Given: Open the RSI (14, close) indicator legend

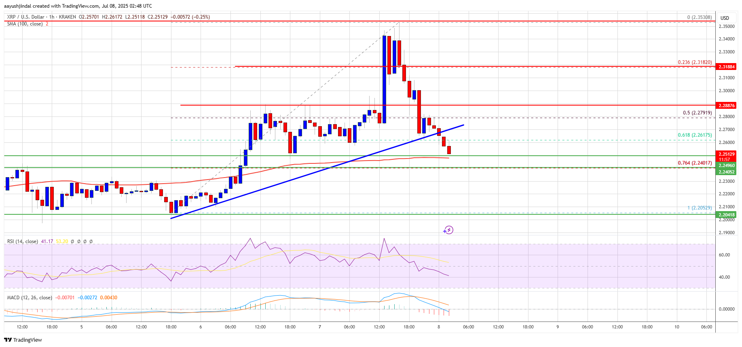Looking at the screenshot, I should (x=23, y=241).
